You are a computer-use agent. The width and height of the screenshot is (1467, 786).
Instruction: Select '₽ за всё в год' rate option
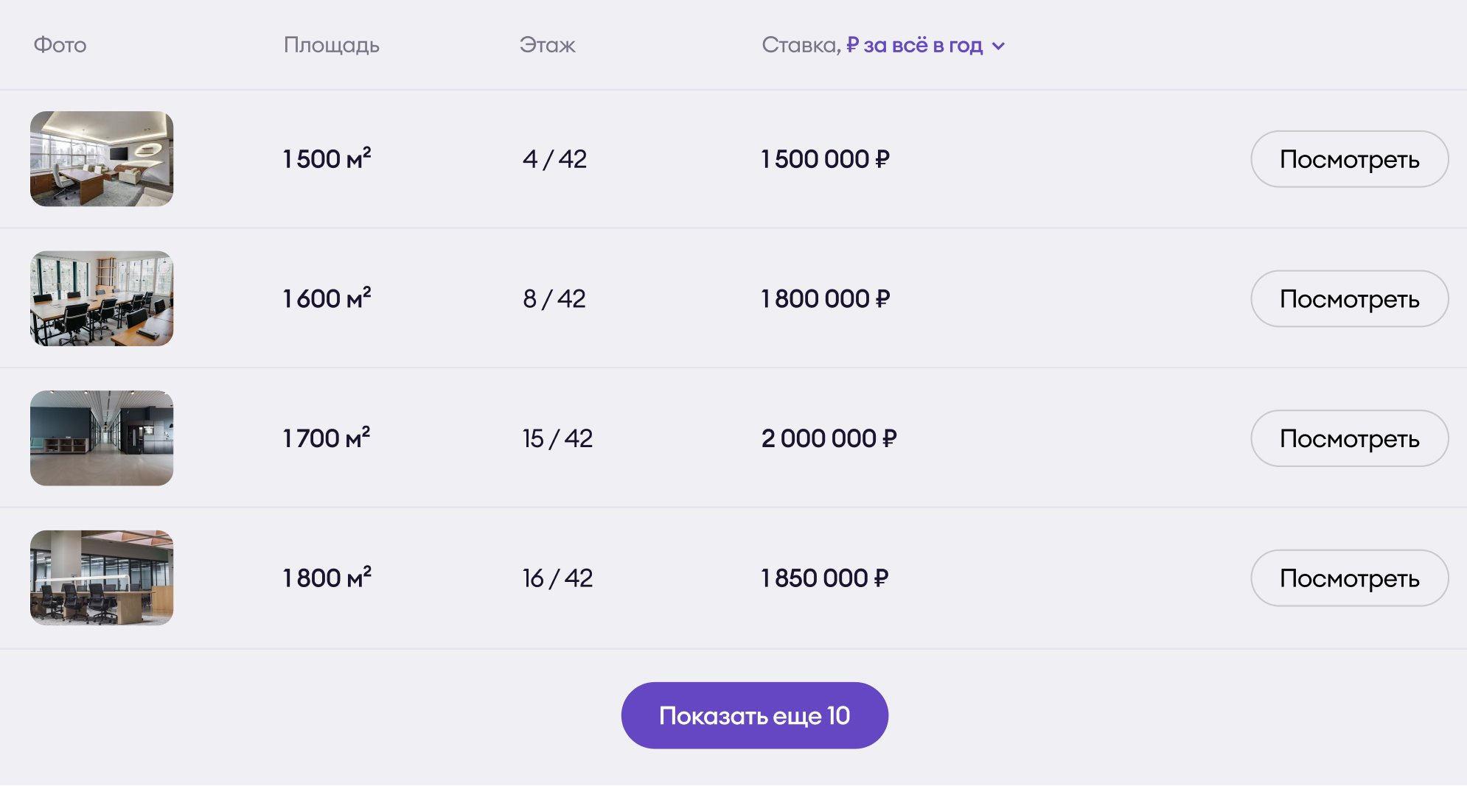pos(914,46)
